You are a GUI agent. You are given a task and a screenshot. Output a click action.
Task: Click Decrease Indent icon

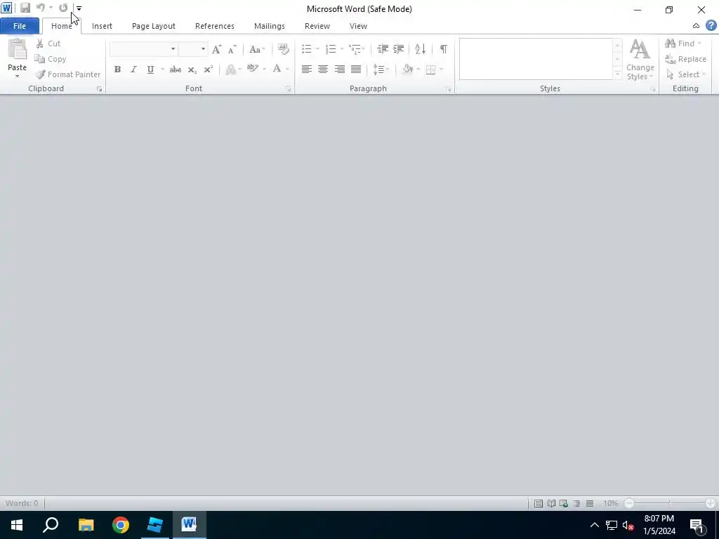(x=383, y=48)
